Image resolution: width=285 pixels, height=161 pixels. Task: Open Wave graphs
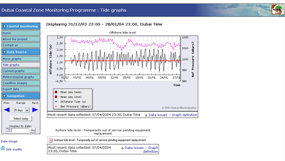click(21, 59)
